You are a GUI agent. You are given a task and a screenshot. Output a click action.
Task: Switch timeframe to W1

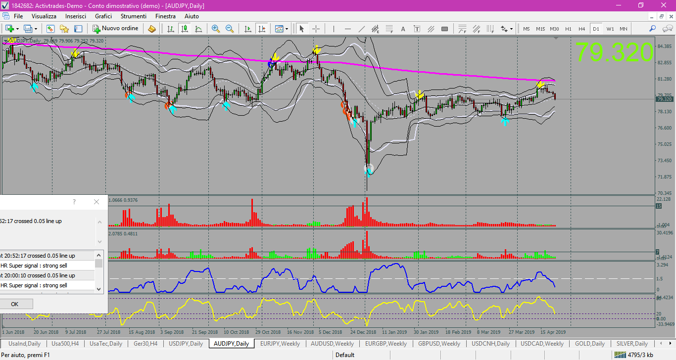610,29
